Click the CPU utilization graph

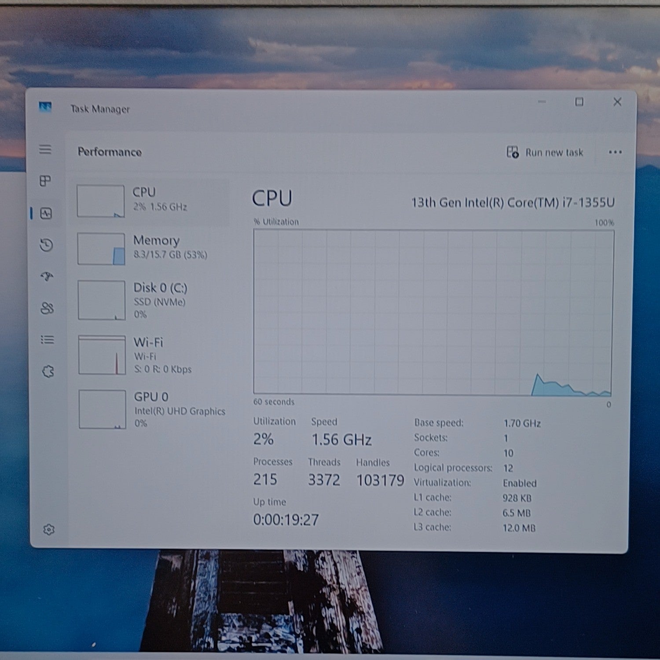(x=433, y=312)
